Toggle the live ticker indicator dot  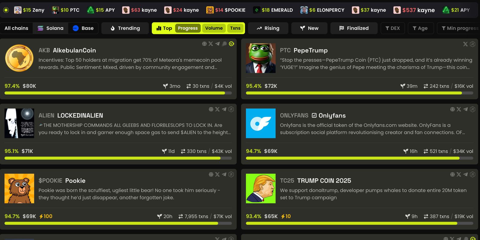6,10
